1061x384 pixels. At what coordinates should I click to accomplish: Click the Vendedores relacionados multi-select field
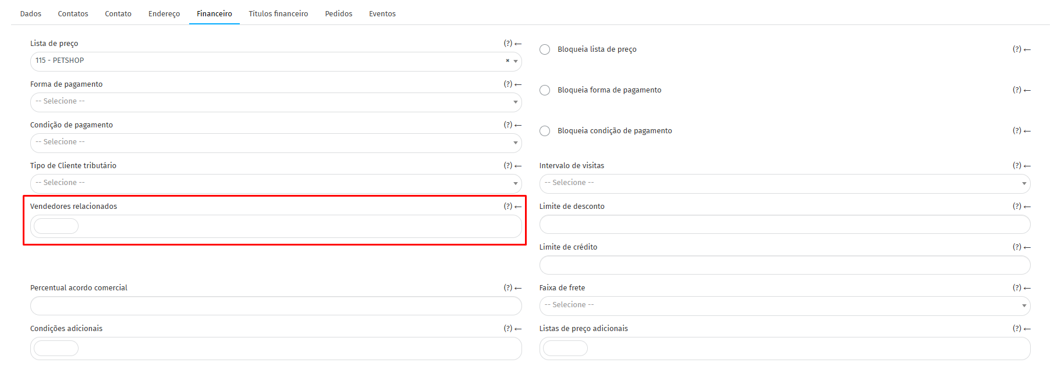click(x=276, y=226)
